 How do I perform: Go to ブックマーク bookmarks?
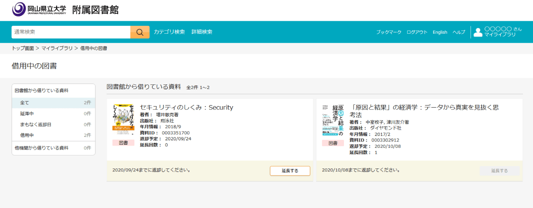(x=389, y=32)
